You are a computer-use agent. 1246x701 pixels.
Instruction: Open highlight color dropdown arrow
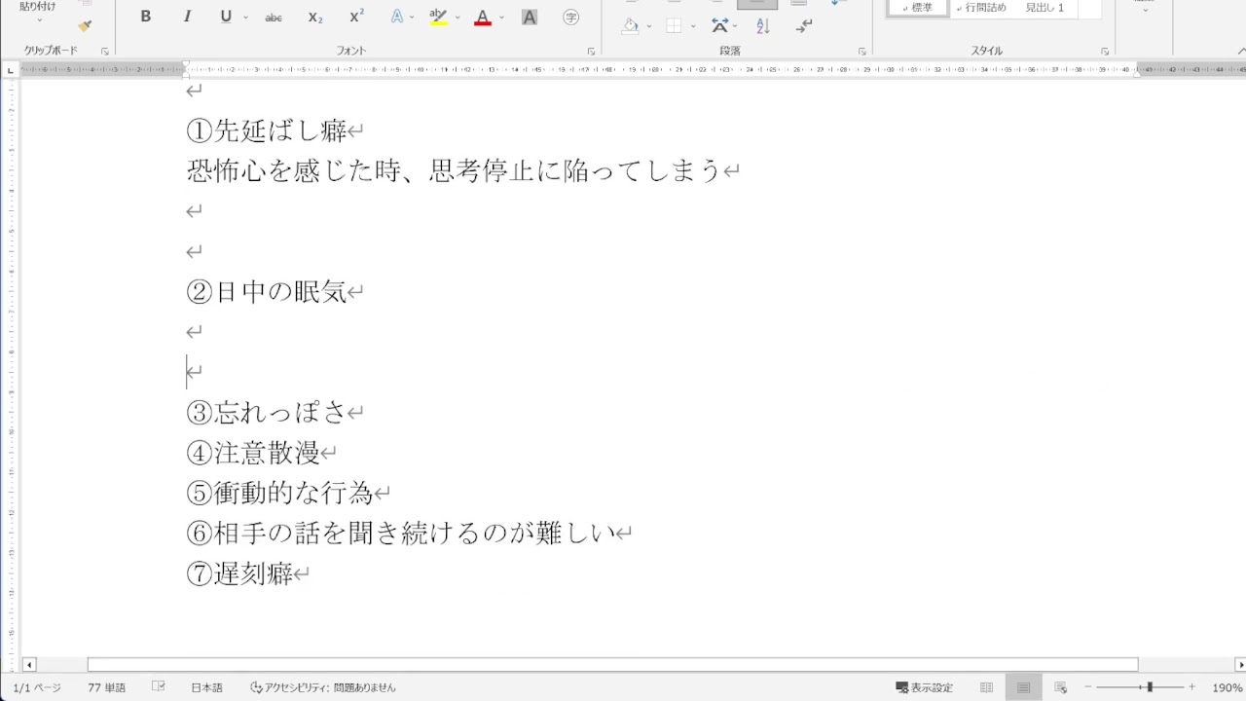click(x=456, y=17)
